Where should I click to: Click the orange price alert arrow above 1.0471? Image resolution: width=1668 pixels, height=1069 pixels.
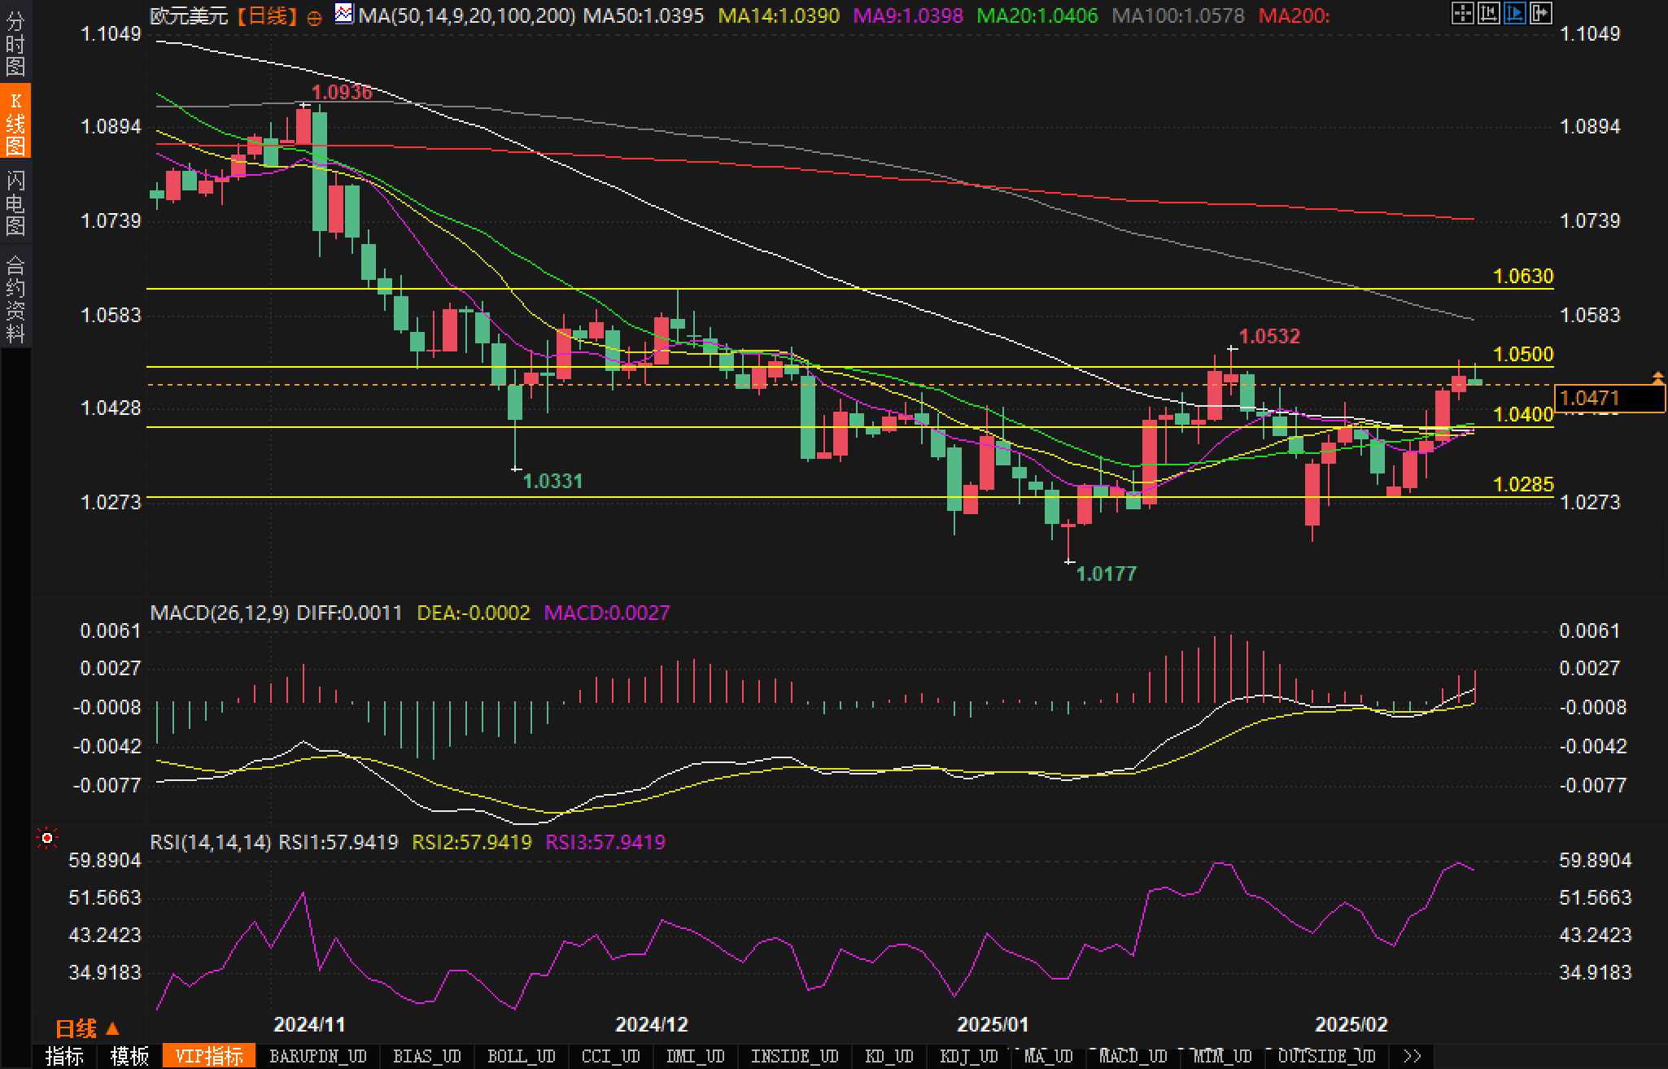pyautogui.click(x=1657, y=377)
